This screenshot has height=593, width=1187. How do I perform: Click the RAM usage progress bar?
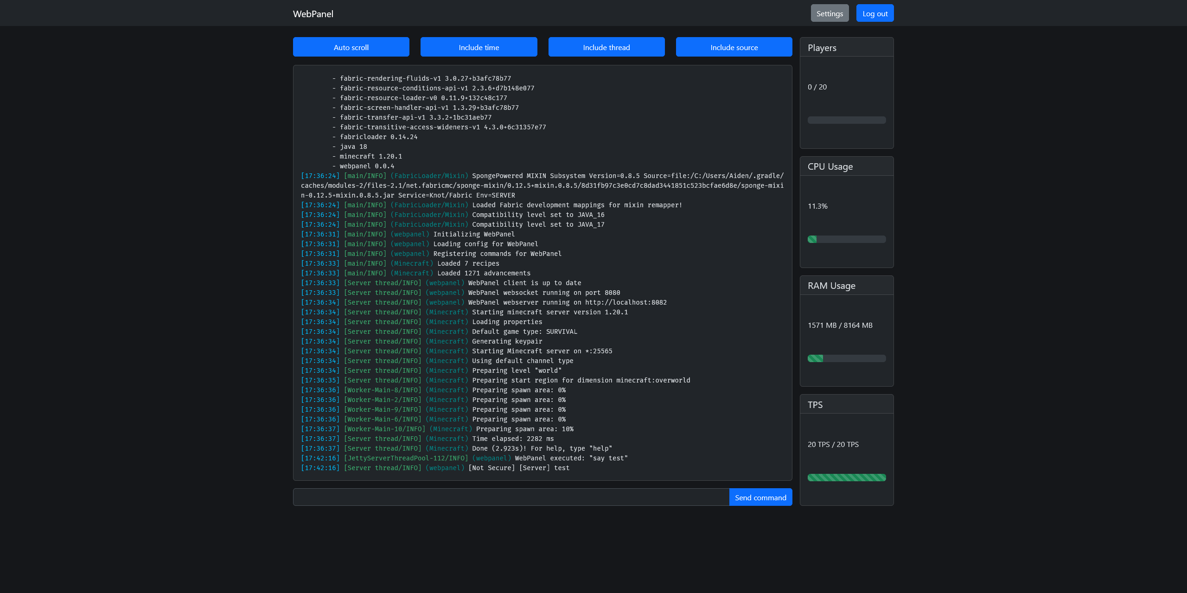[x=846, y=358]
